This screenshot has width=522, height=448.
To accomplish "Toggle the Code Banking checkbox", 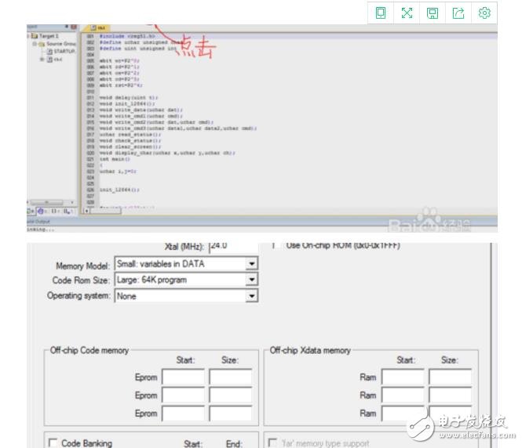I will coord(53,443).
